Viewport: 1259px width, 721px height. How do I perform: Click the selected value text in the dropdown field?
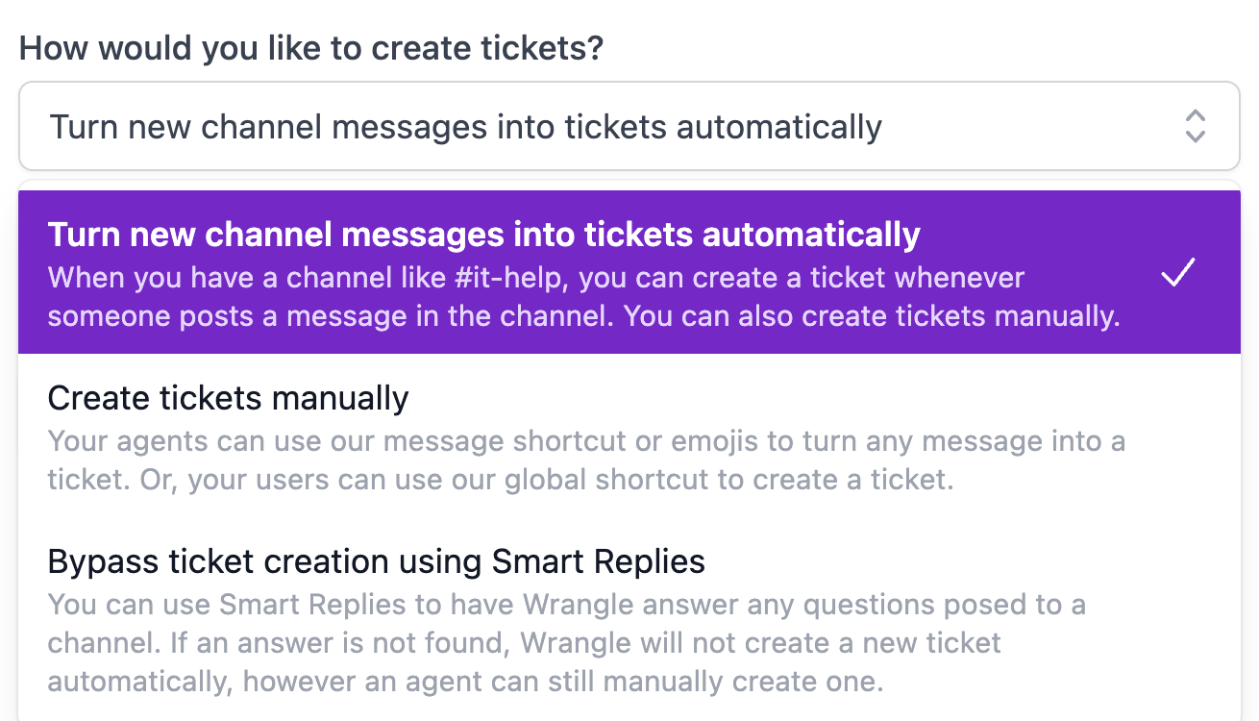coord(465,127)
